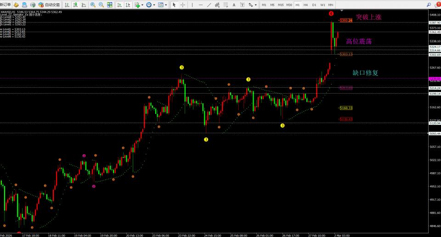Select the H4 timeframe button
Image resolution: width=441 pixels, height=237 pixels.
[x=306, y=5]
